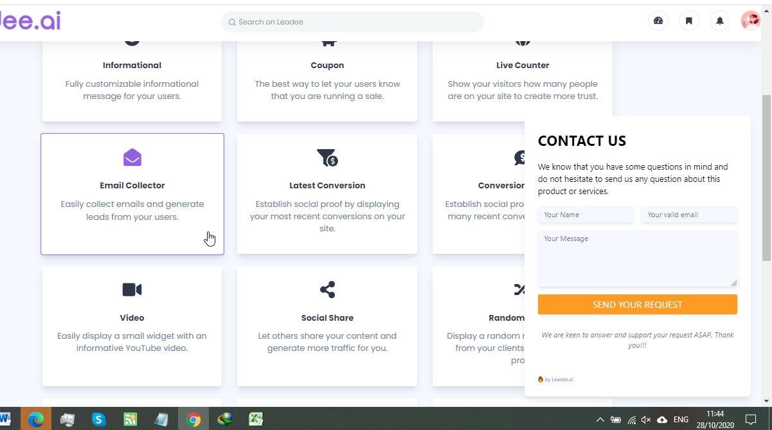This screenshot has width=772, height=430.
Task: Open saved bookmarks icon
Action: (x=688, y=21)
